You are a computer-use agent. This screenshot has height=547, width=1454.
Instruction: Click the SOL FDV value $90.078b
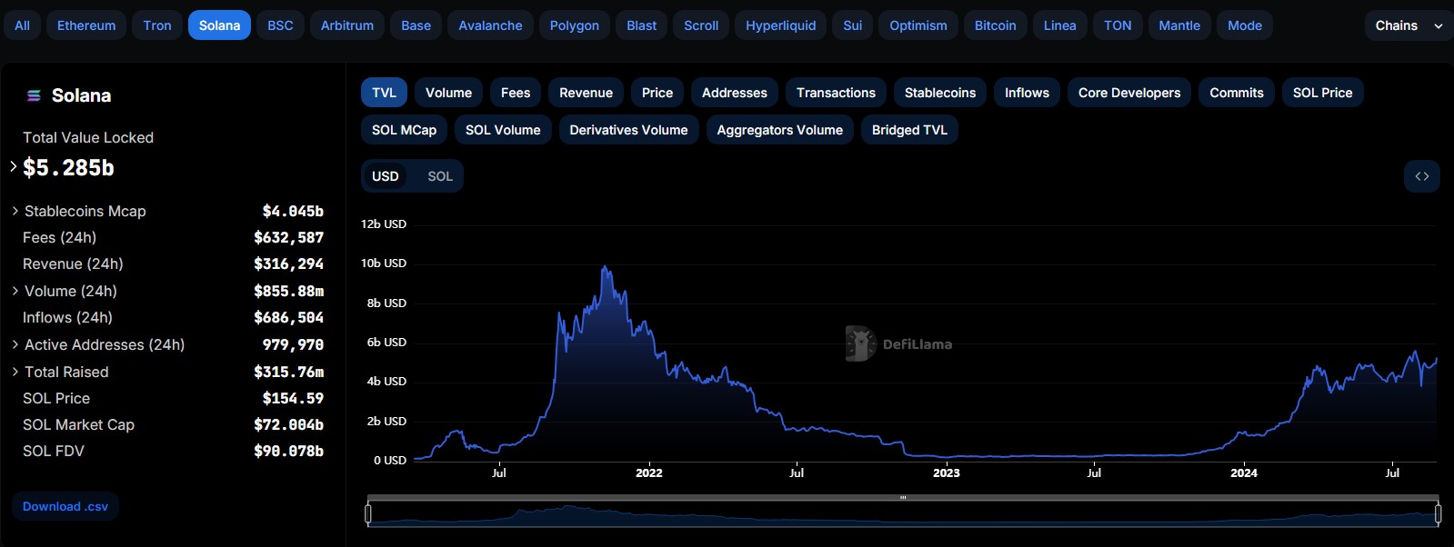coord(289,451)
